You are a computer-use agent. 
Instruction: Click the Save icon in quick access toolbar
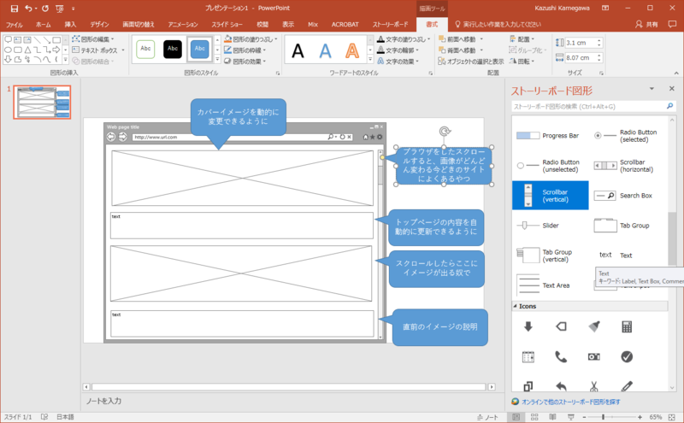click(x=15, y=9)
